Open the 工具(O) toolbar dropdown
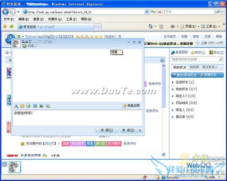Image resolution: width=227 pixels, height=181 pixels. coord(210,26)
